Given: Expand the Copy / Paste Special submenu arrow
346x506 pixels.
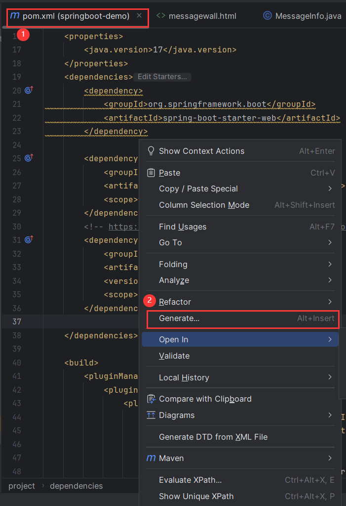Looking at the screenshot, I should pos(330,188).
